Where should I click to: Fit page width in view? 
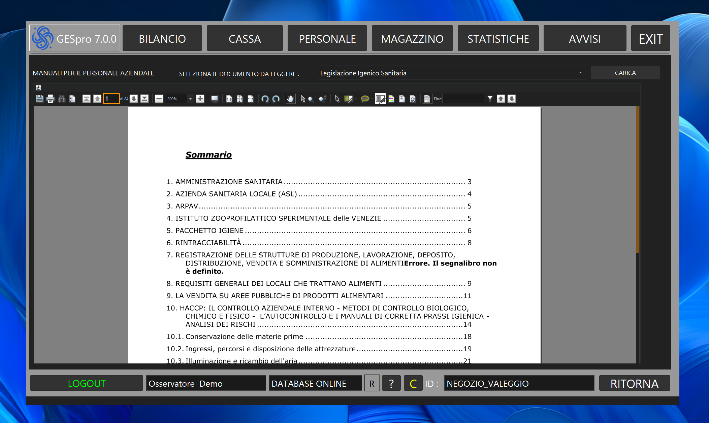coord(251,99)
